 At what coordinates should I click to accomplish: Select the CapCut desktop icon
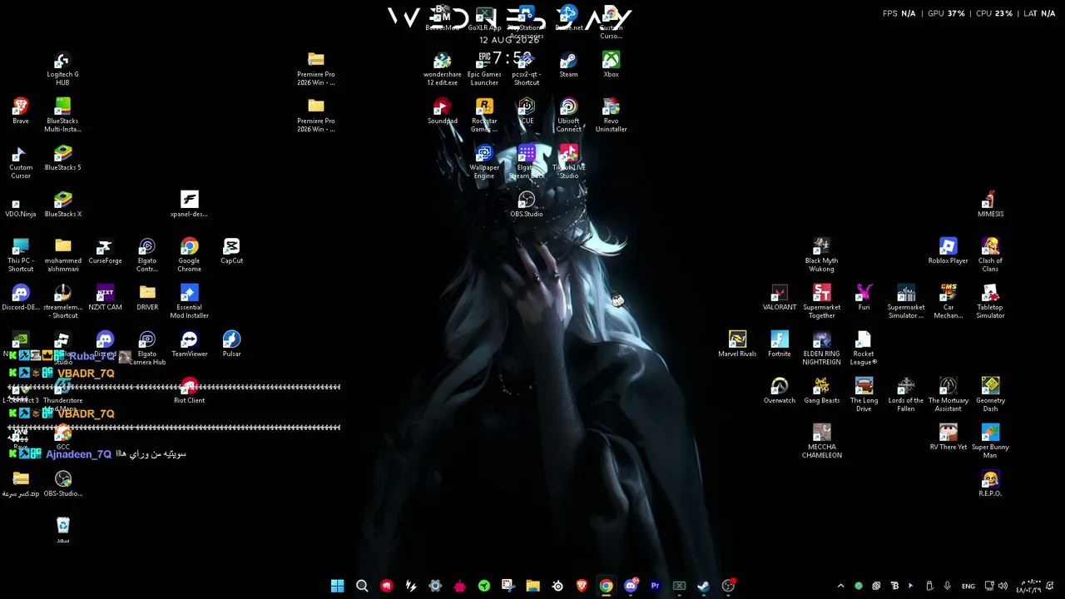click(231, 251)
